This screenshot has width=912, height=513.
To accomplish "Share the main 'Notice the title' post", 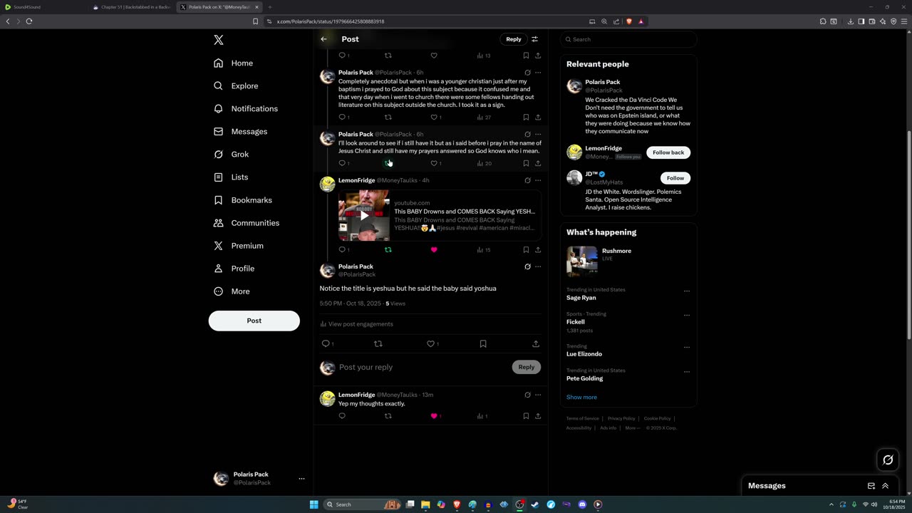I will click(536, 343).
